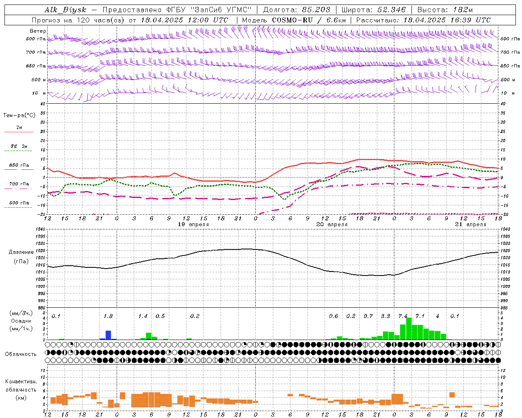The width and height of the screenshot is (522, 418).
Task: Select the forecast start time 18.04.2025 12:00 UTC
Action: (184, 20)
